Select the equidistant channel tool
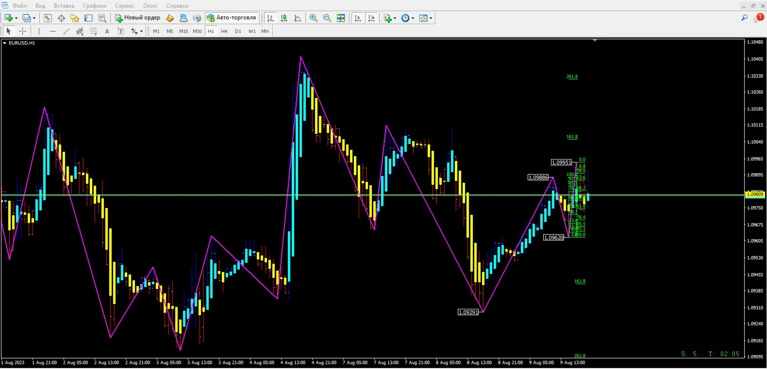Image resolution: width=767 pixels, height=369 pixels. click(x=80, y=31)
